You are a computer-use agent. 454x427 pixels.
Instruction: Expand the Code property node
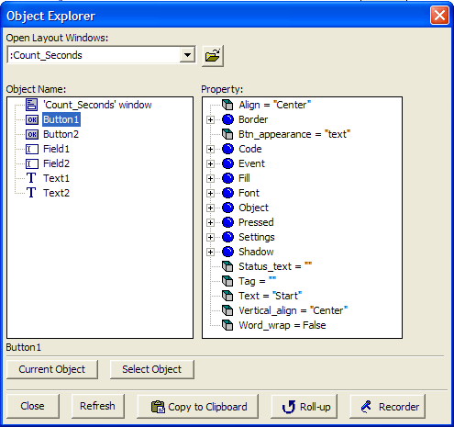[210, 149]
